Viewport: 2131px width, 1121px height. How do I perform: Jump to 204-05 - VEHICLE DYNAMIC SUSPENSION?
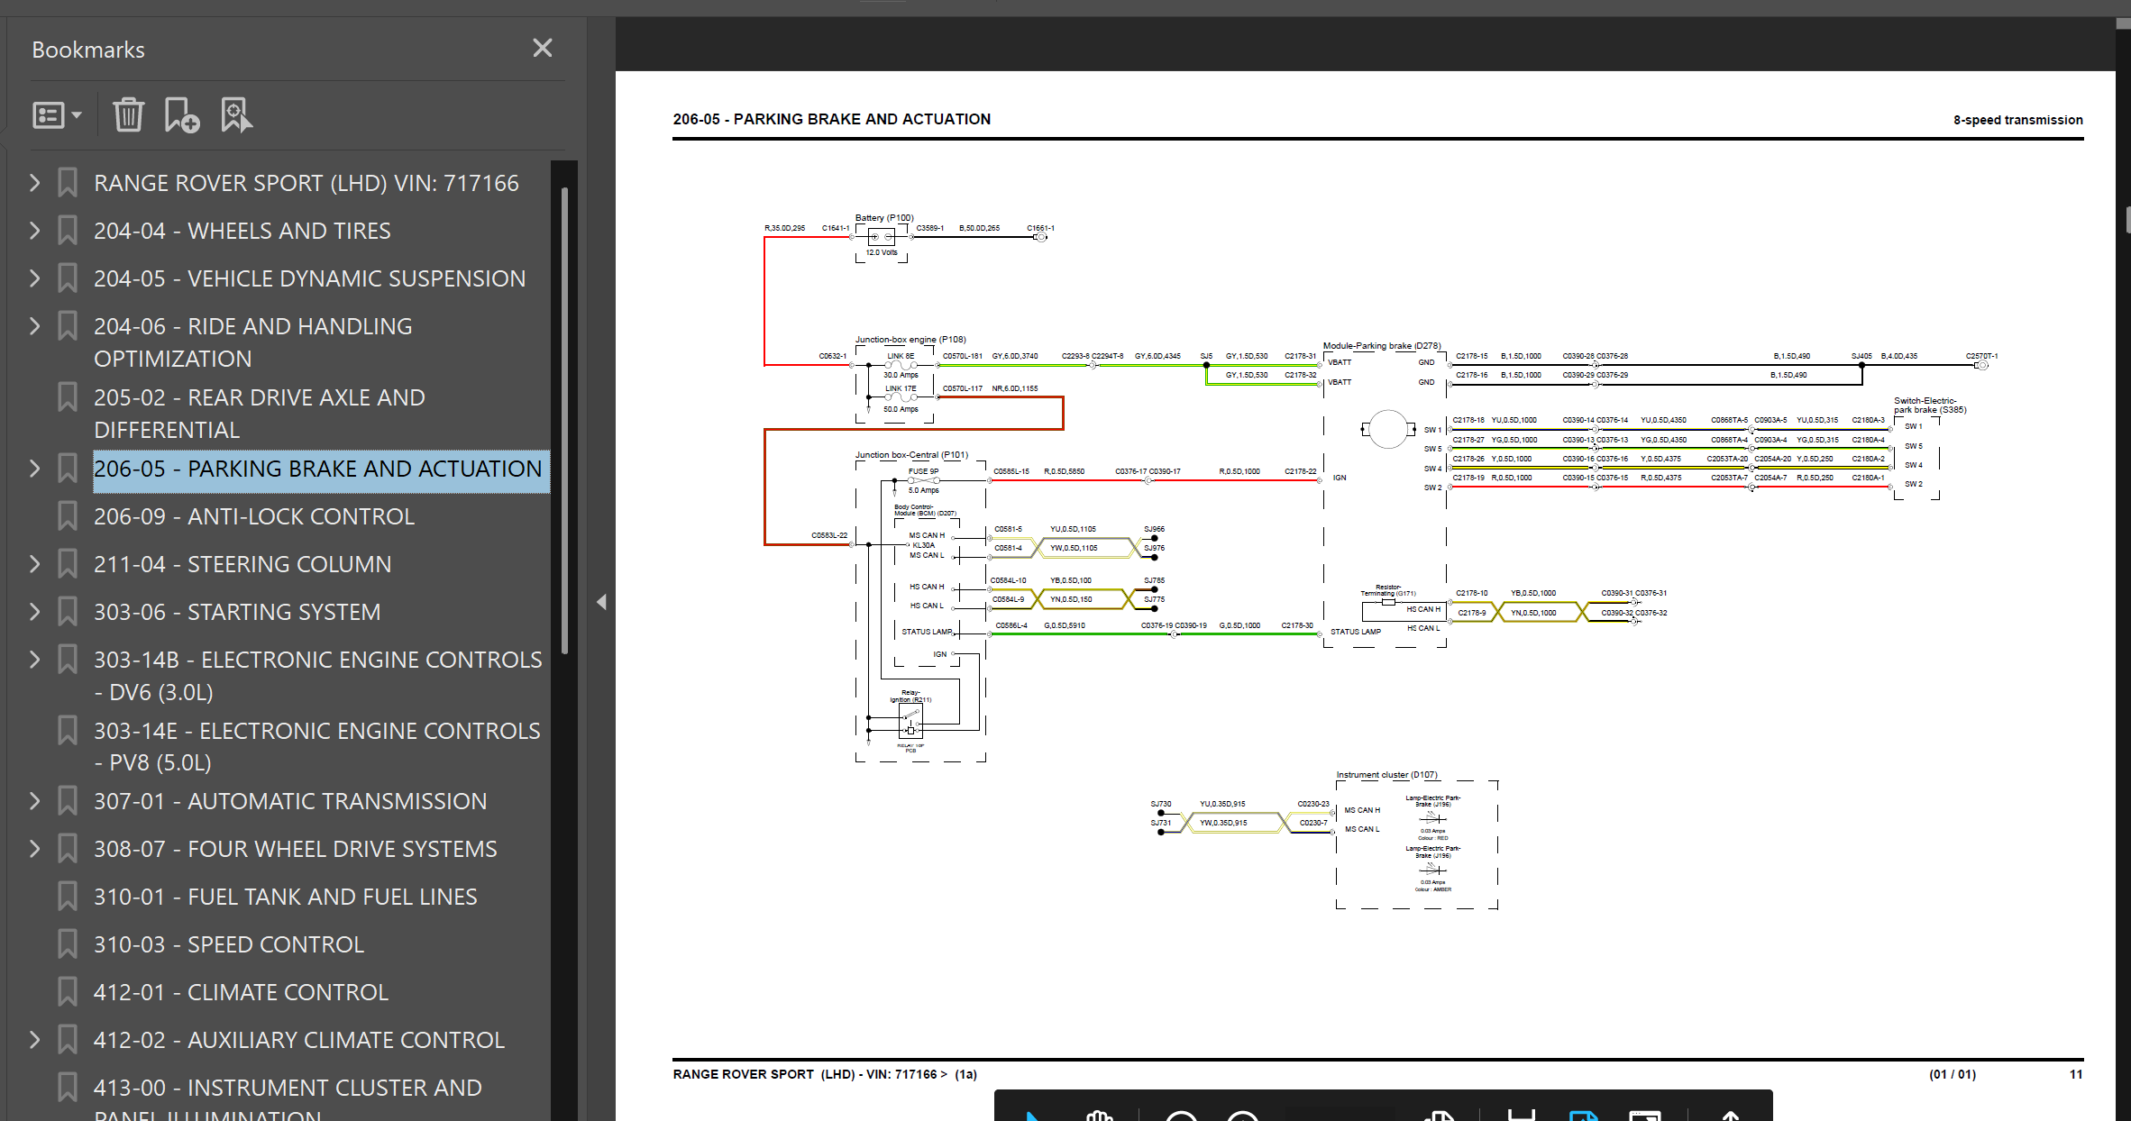coord(310,278)
